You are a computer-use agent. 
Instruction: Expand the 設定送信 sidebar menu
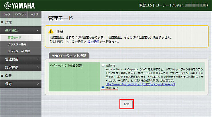click(x=21, y=67)
